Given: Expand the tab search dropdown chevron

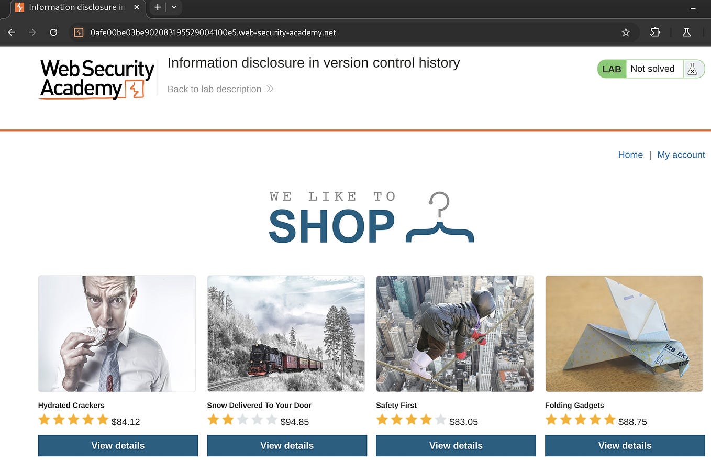Looking at the screenshot, I should (x=174, y=7).
